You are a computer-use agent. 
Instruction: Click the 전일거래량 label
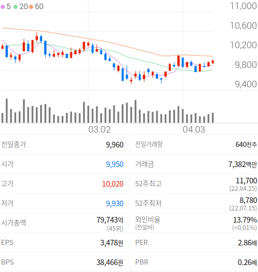point(149,144)
